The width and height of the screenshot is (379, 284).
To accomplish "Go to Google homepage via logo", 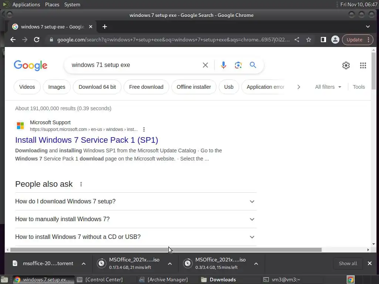I will click(31, 65).
